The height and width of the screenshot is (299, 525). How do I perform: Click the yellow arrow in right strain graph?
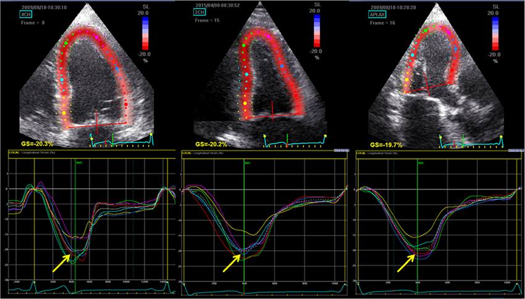[406, 263]
